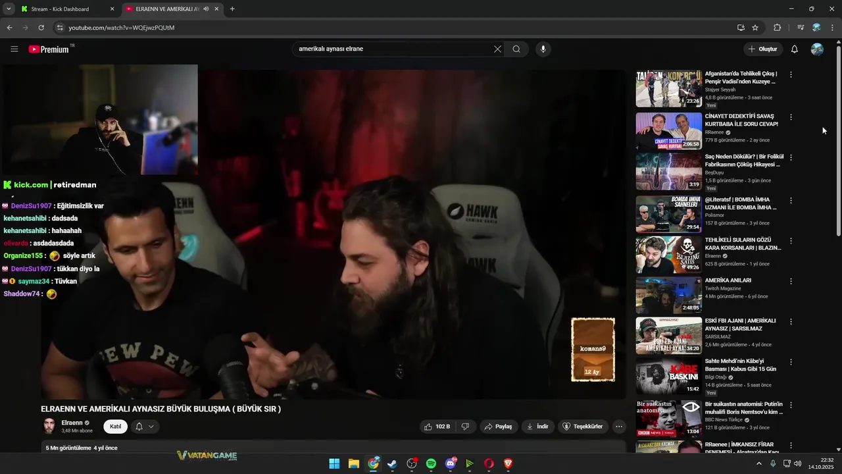842x474 pixels.
Task: Mute the YouTube tab via speaker icon
Action: pyautogui.click(x=206, y=9)
